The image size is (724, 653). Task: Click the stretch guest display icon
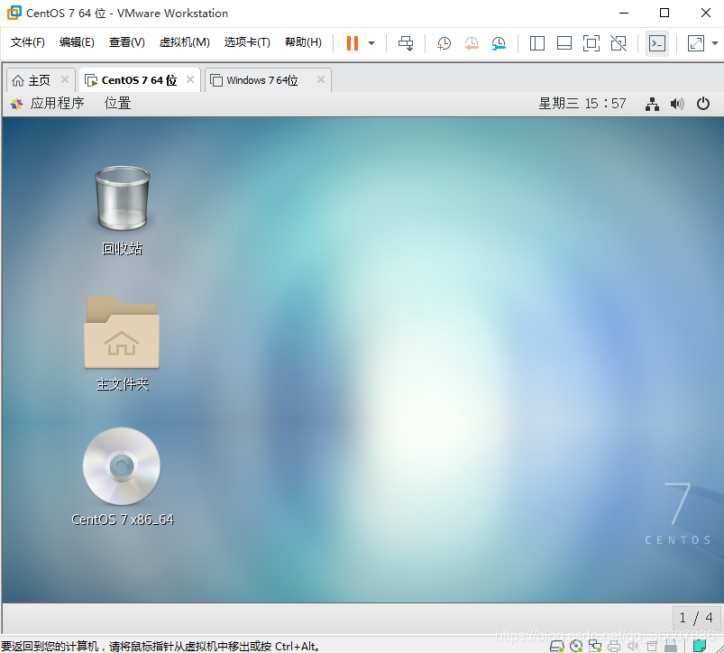tap(695, 43)
